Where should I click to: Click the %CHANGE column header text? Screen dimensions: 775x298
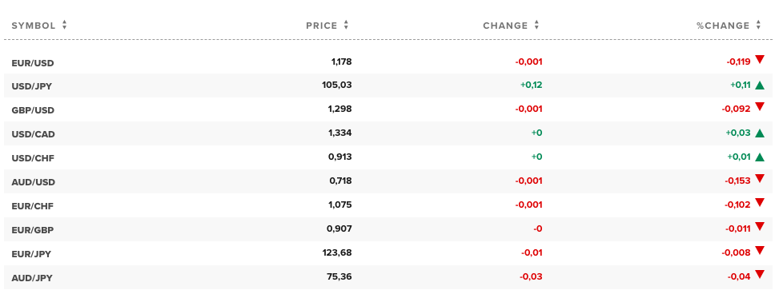[723, 26]
